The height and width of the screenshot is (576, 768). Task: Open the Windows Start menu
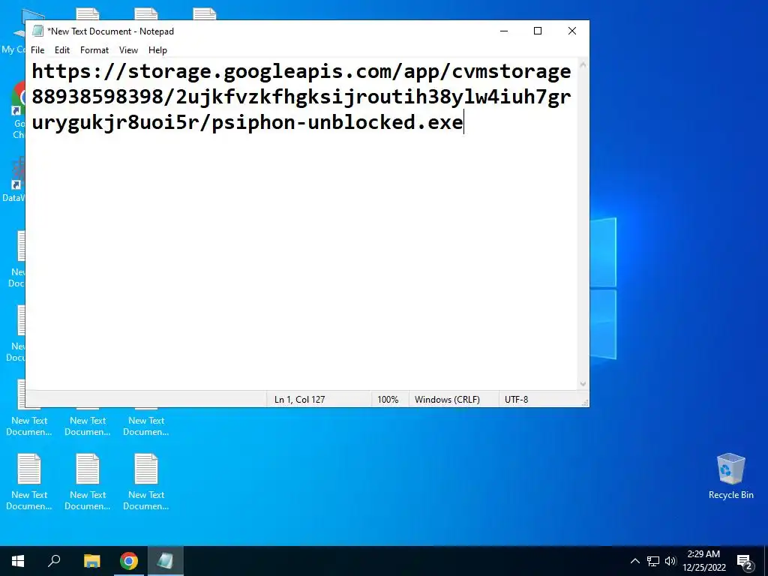click(x=18, y=561)
